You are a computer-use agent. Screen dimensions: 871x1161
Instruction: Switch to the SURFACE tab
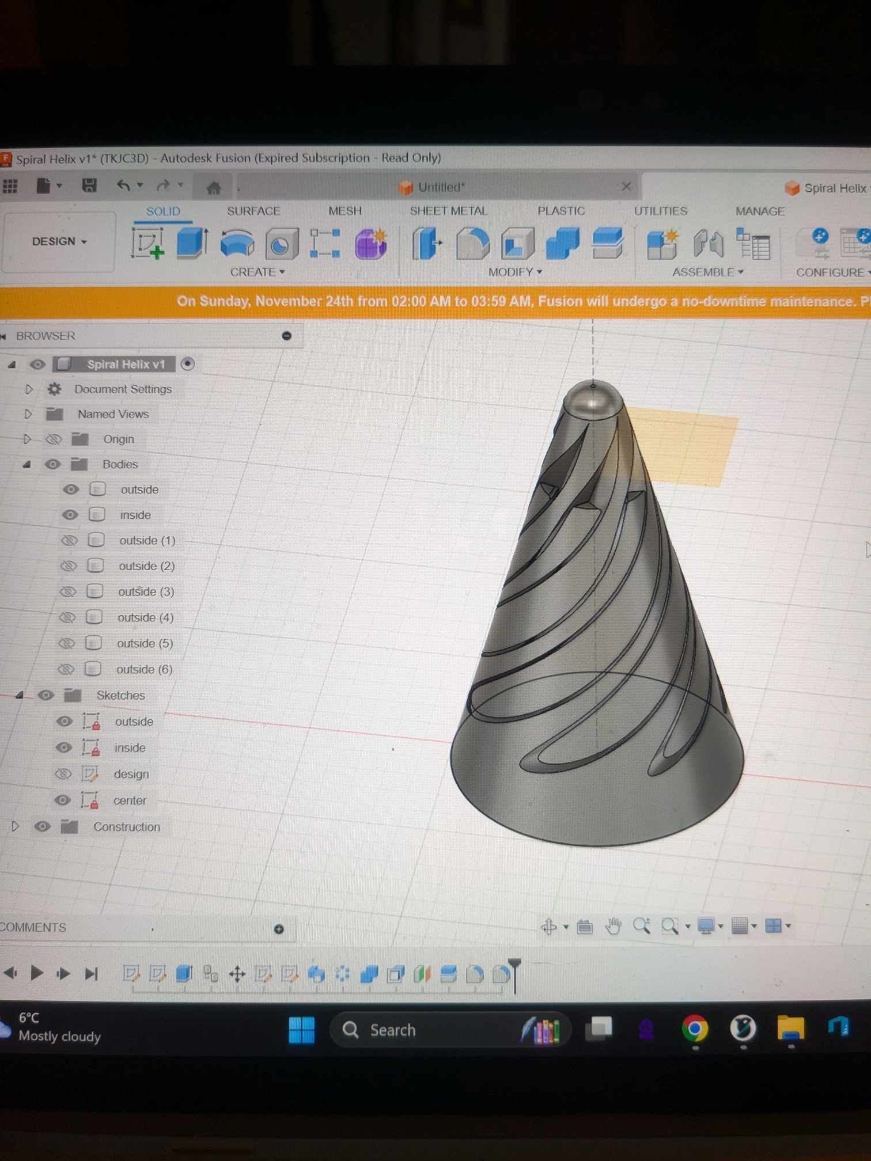click(253, 211)
